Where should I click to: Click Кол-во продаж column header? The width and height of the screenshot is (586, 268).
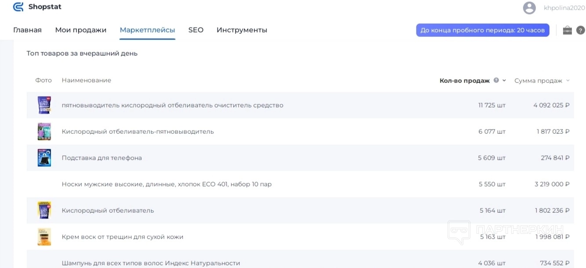[464, 80]
